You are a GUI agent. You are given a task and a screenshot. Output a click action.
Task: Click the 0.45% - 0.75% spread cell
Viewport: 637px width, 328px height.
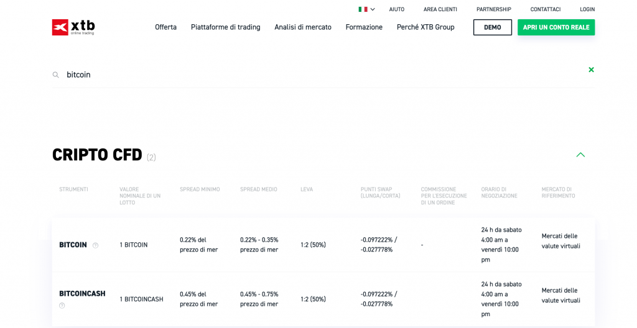pyautogui.click(x=259, y=299)
